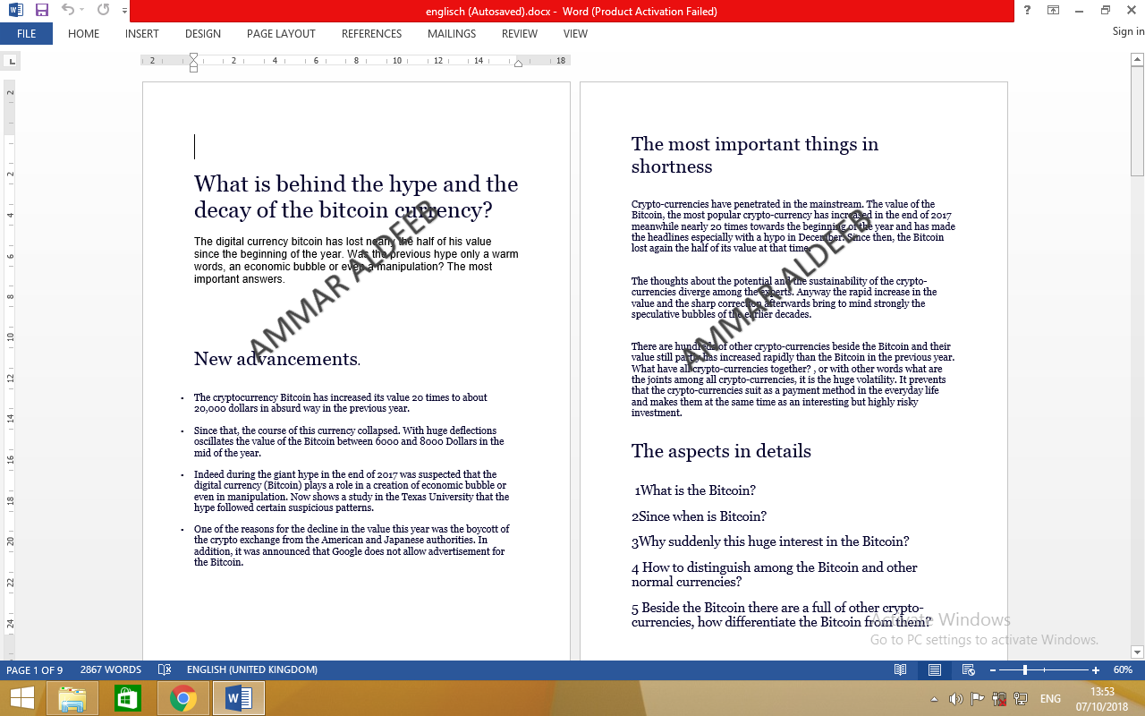
Task: Click the Redo/Repeat arrow icon
Action: point(104,11)
